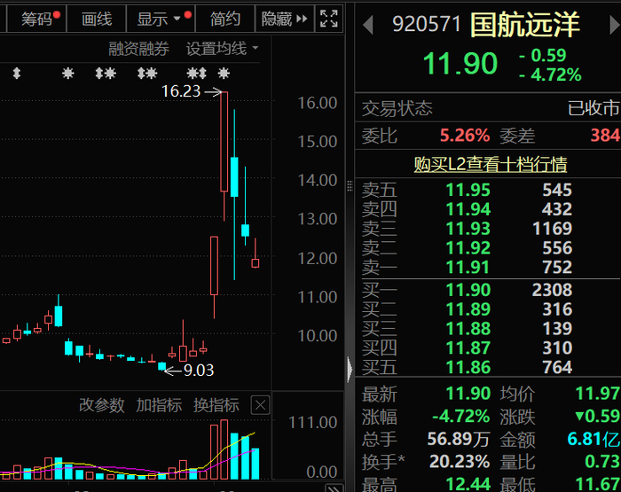Click 改参数 to change indicator parameters
Screen dimensions: 621x492
[x=102, y=405]
